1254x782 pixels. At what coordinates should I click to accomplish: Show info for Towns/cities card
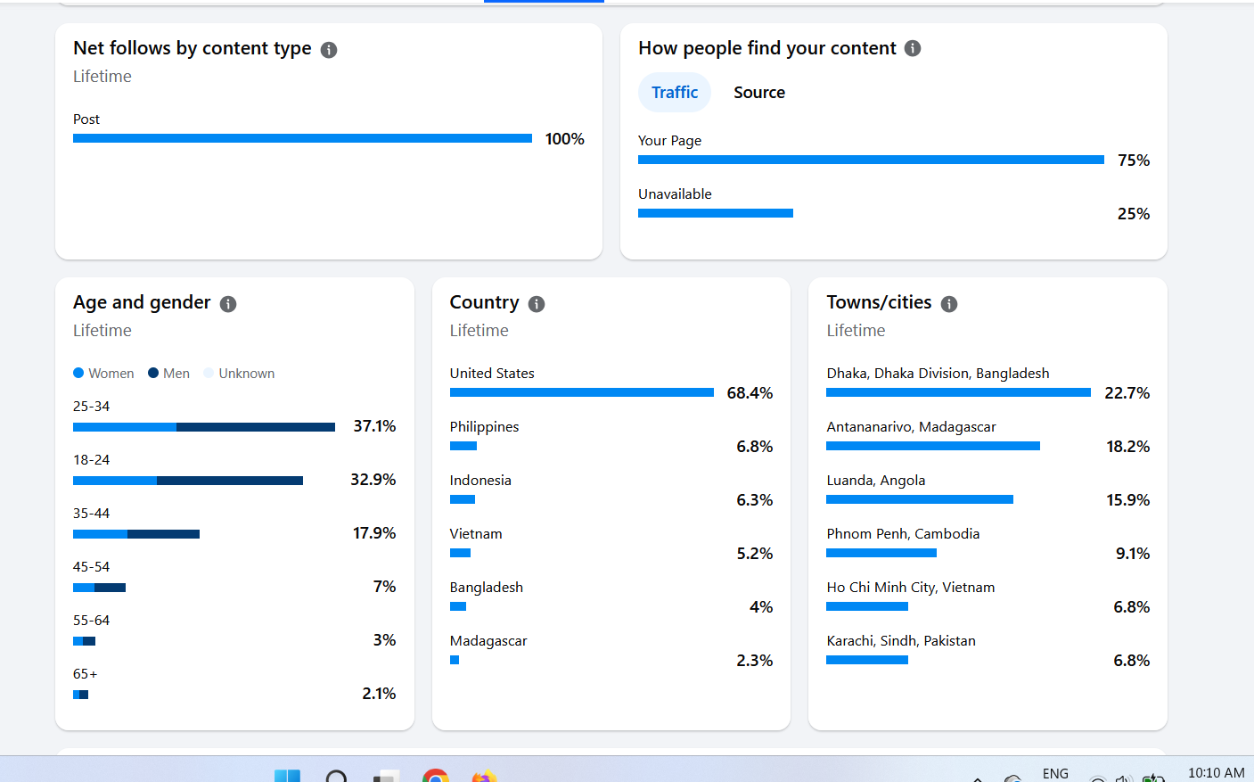tap(949, 304)
